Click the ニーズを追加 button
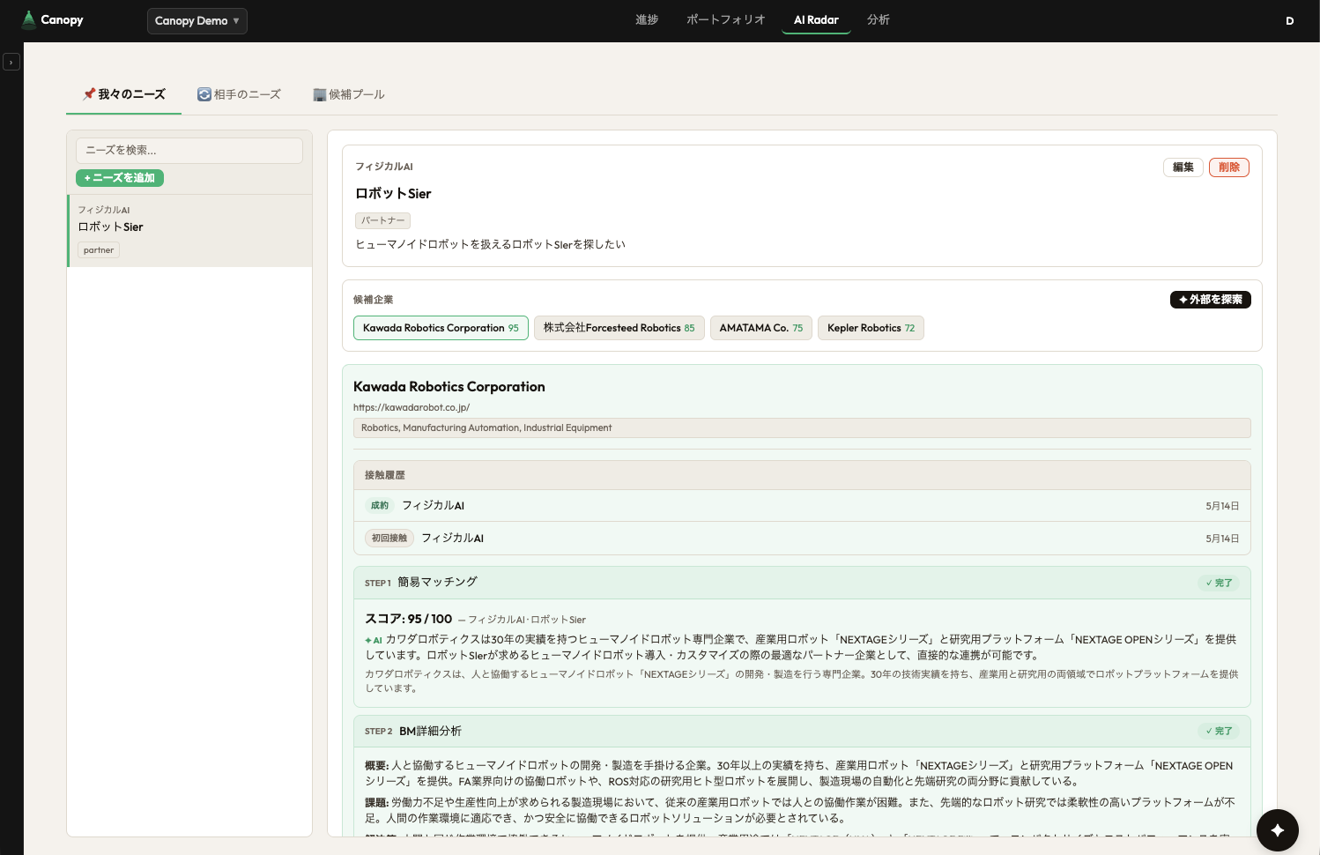Screen dimensions: 1320x855 pyautogui.click(x=120, y=178)
